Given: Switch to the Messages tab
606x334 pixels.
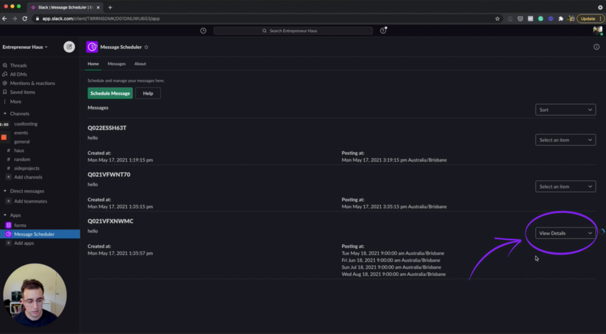Looking at the screenshot, I should [x=117, y=64].
